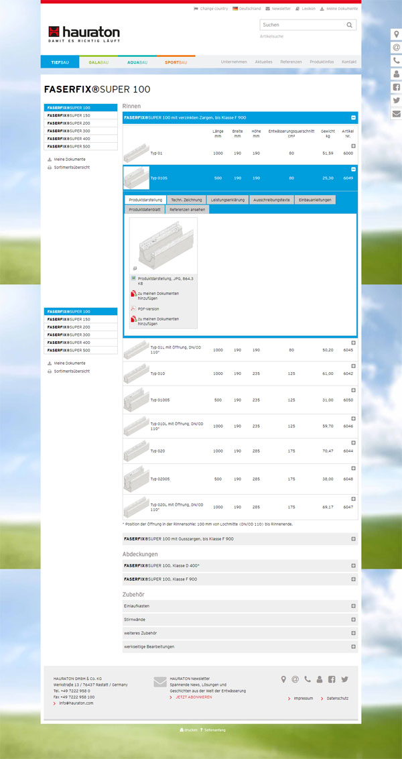Expand the Typ 010 row, article 6042
The image size is (402, 759).
click(353, 366)
